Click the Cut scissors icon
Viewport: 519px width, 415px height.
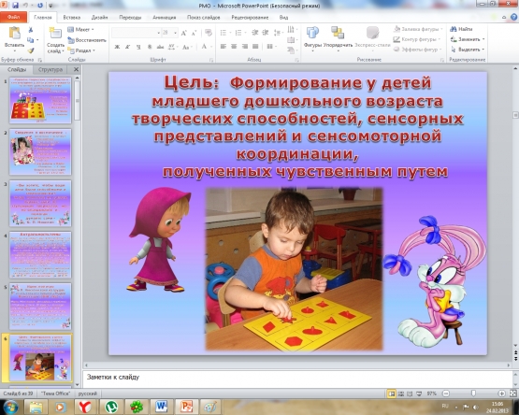(x=31, y=30)
